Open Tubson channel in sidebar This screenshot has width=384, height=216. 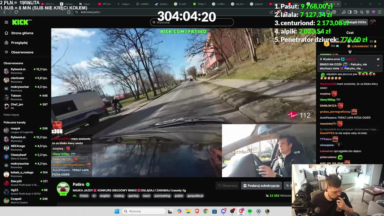point(25,97)
